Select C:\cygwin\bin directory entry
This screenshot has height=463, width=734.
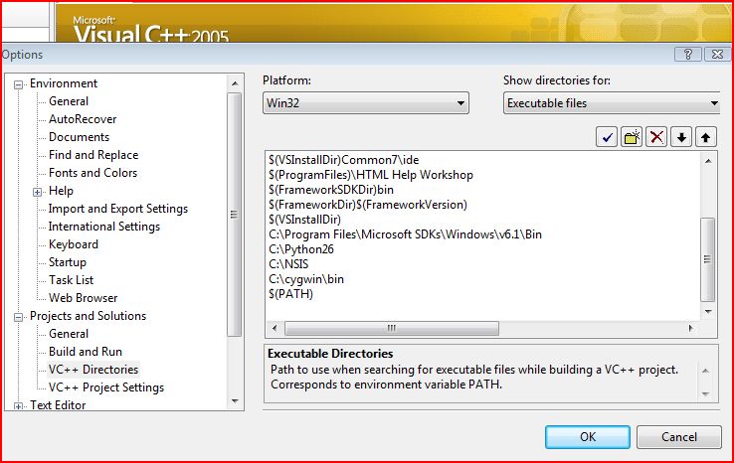click(x=306, y=279)
